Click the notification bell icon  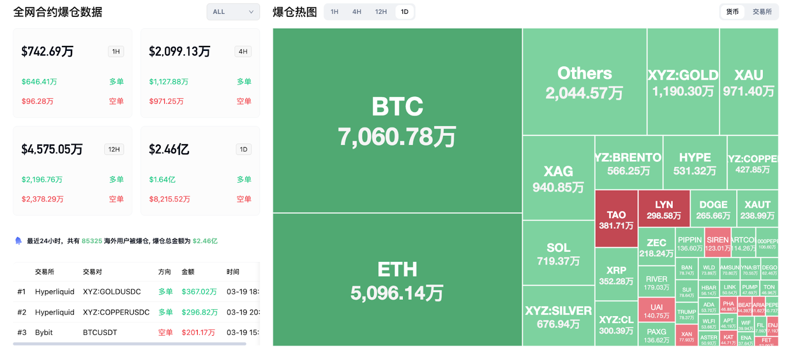click(19, 240)
